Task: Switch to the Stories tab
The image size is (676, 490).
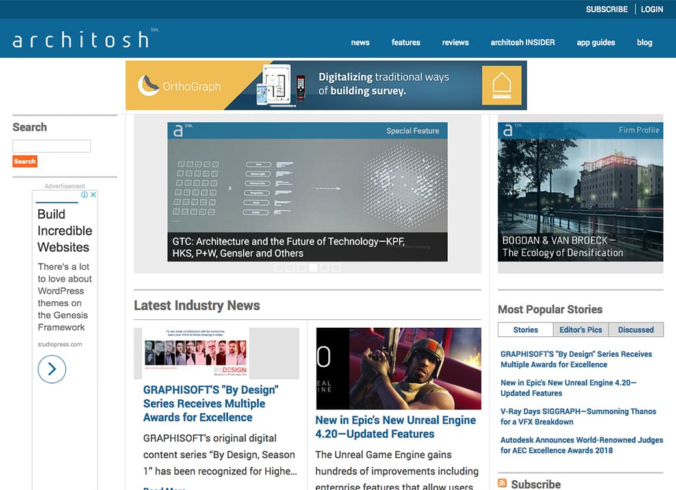Action: pyautogui.click(x=526, y=330)
